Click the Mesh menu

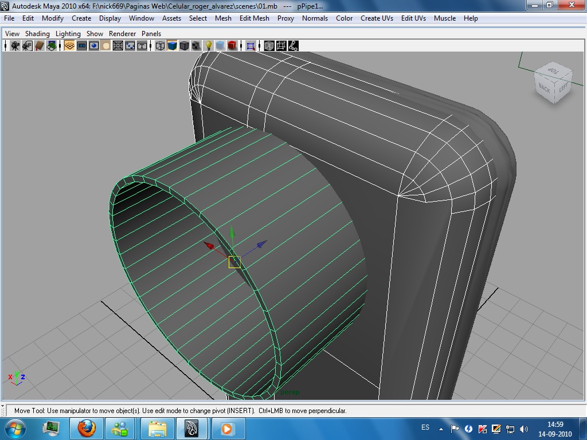click(x=223, y=18)
